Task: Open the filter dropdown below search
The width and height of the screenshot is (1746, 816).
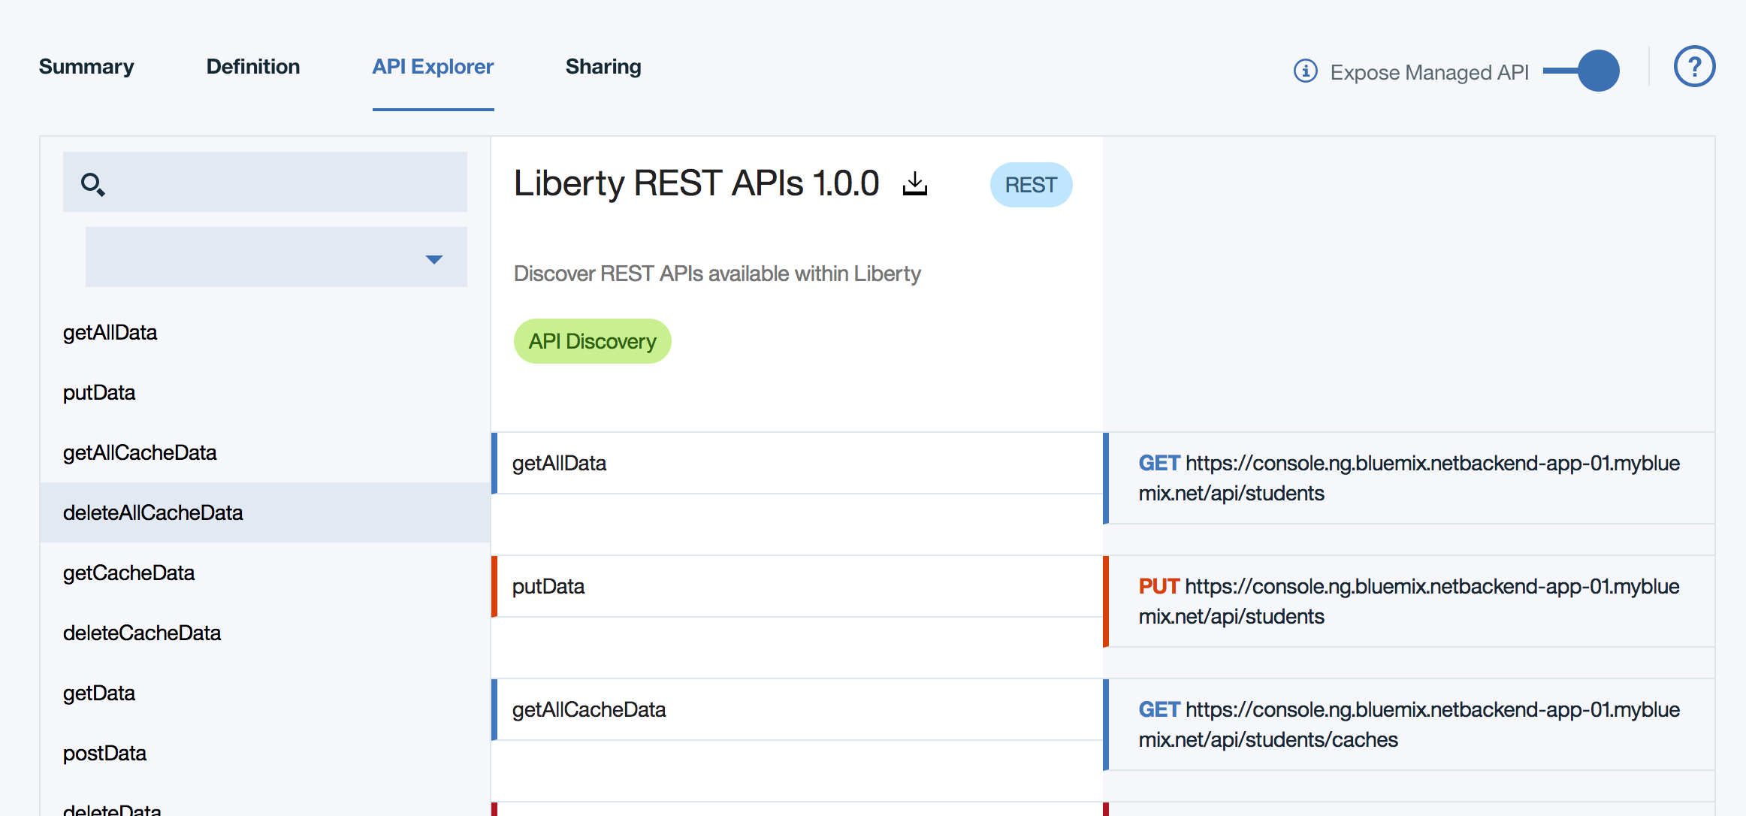Action: point(276,257)
